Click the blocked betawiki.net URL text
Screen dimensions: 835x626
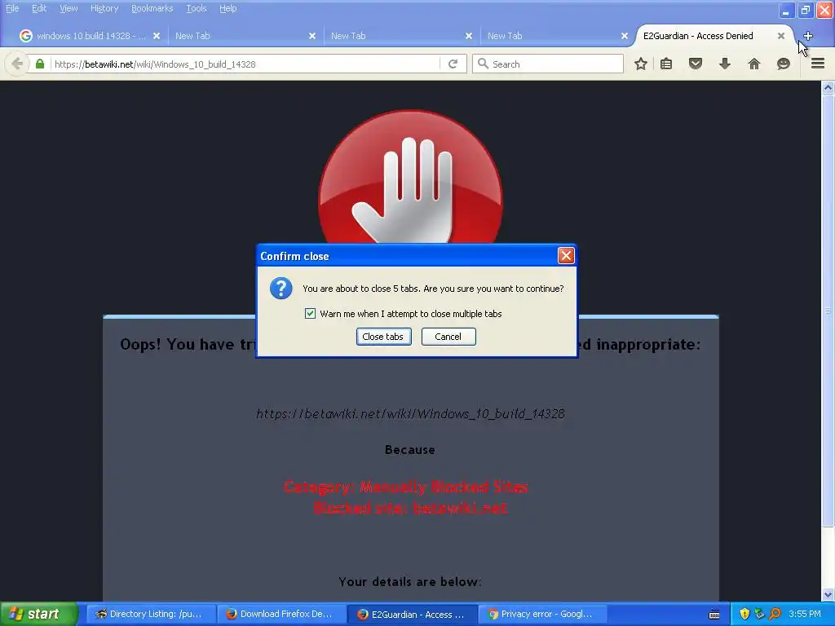(x=410, y=413)
